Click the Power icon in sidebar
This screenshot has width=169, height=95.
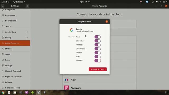click(3, 60)
